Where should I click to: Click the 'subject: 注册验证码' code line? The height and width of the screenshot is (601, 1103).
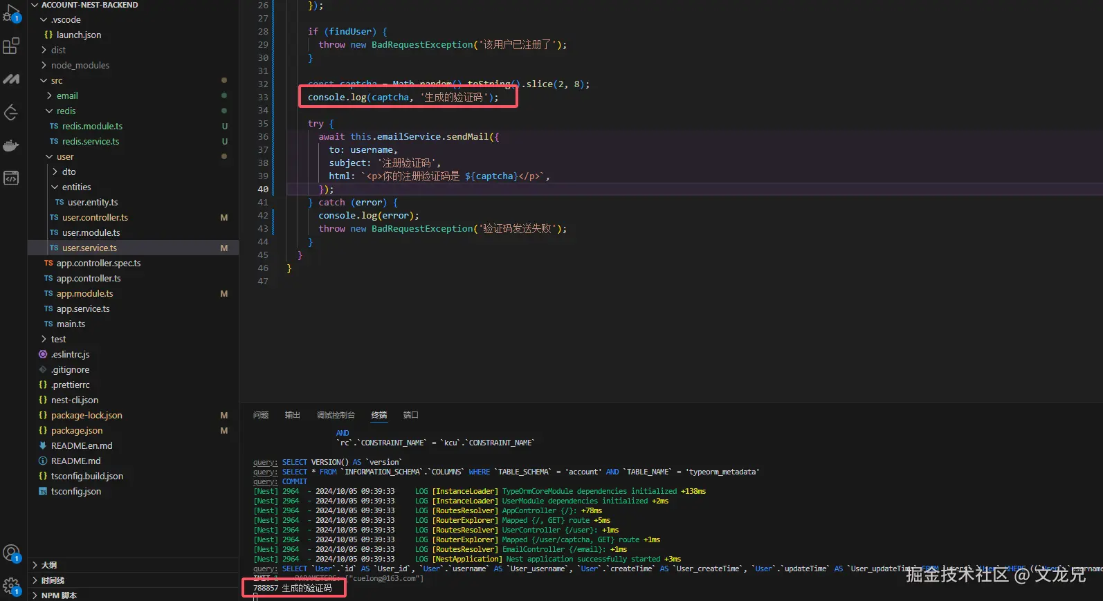pyautogui.click(x=385, y=163)
